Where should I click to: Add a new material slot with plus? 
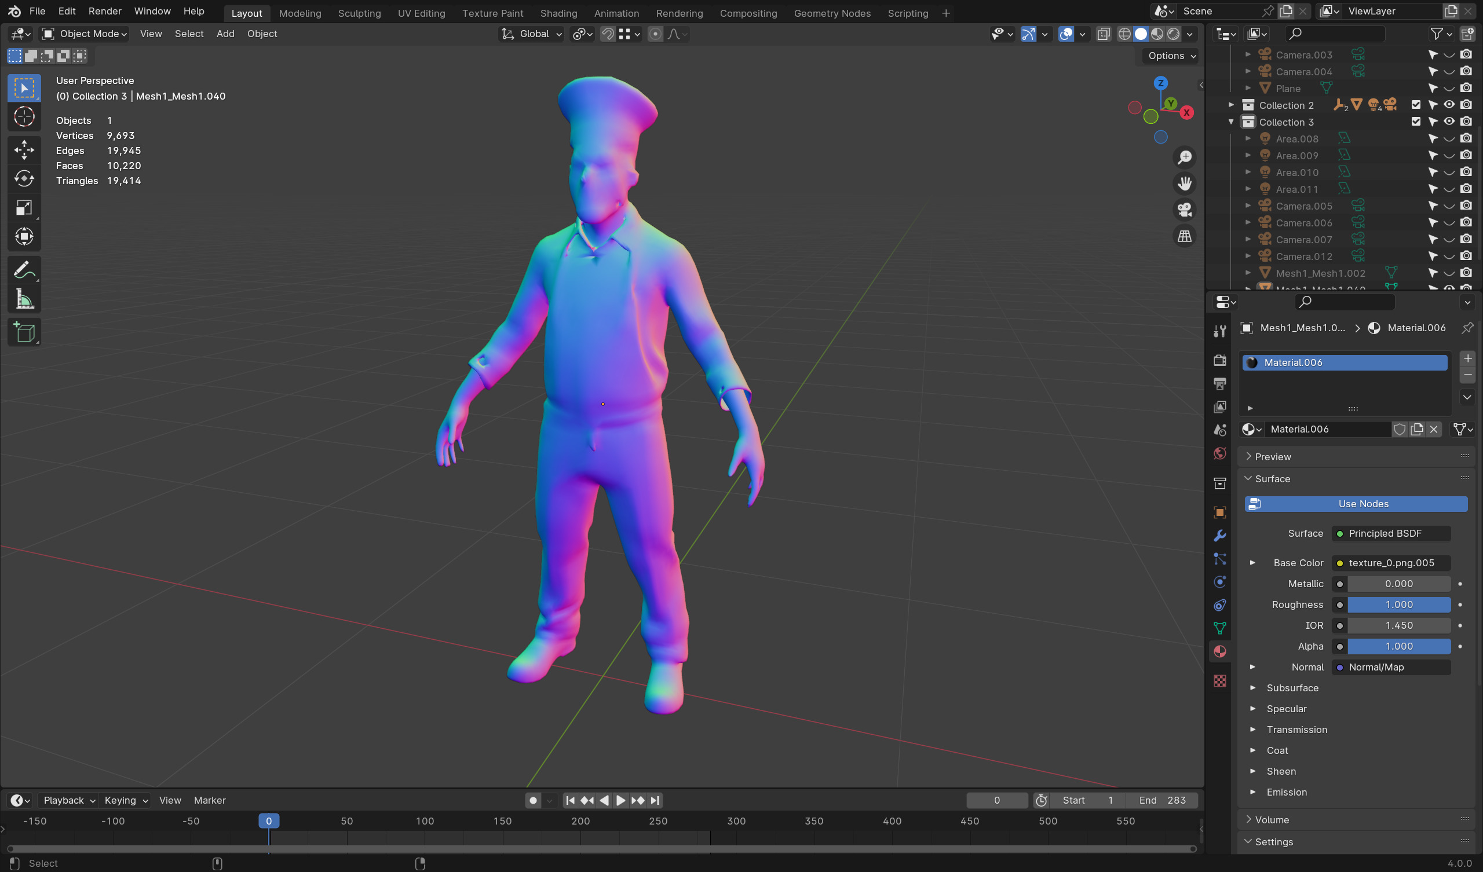coord(1467,358)
